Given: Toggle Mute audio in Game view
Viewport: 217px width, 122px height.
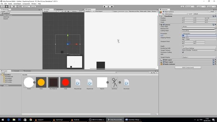Looking at the screenshot, I should pos(143,11).
